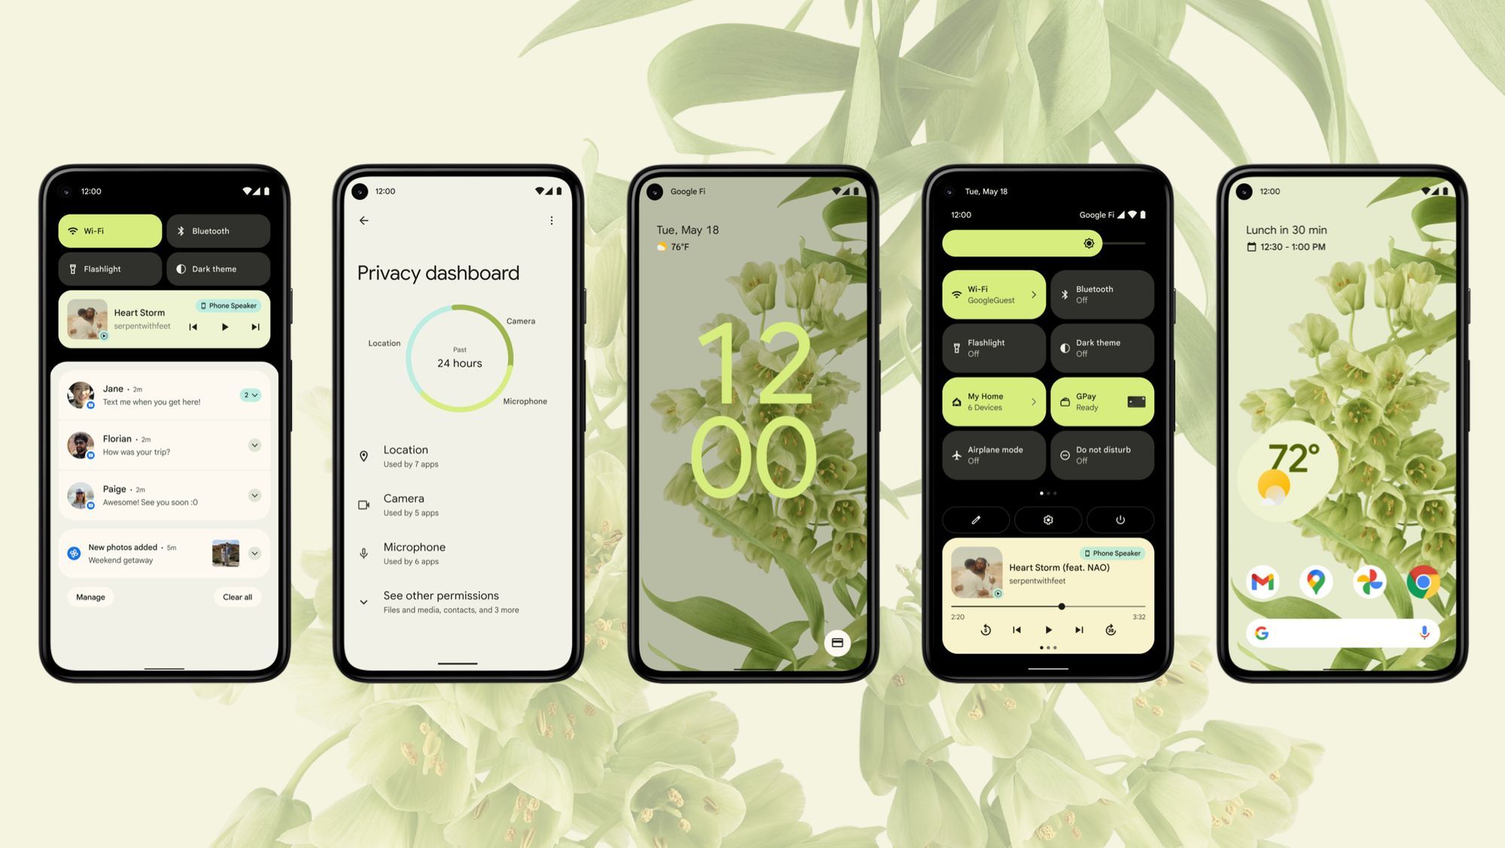This screenshot has height=848, width=1505.
Task: Tap the Flashlight quick settings icon
Action: coord(111,268)
